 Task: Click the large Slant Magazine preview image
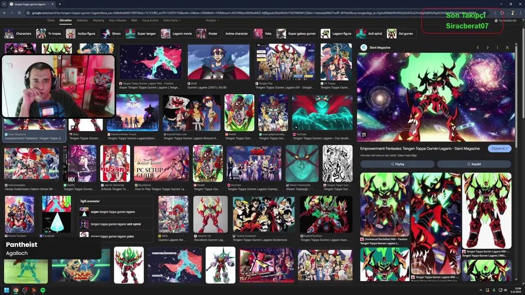[x=436, y=97]
